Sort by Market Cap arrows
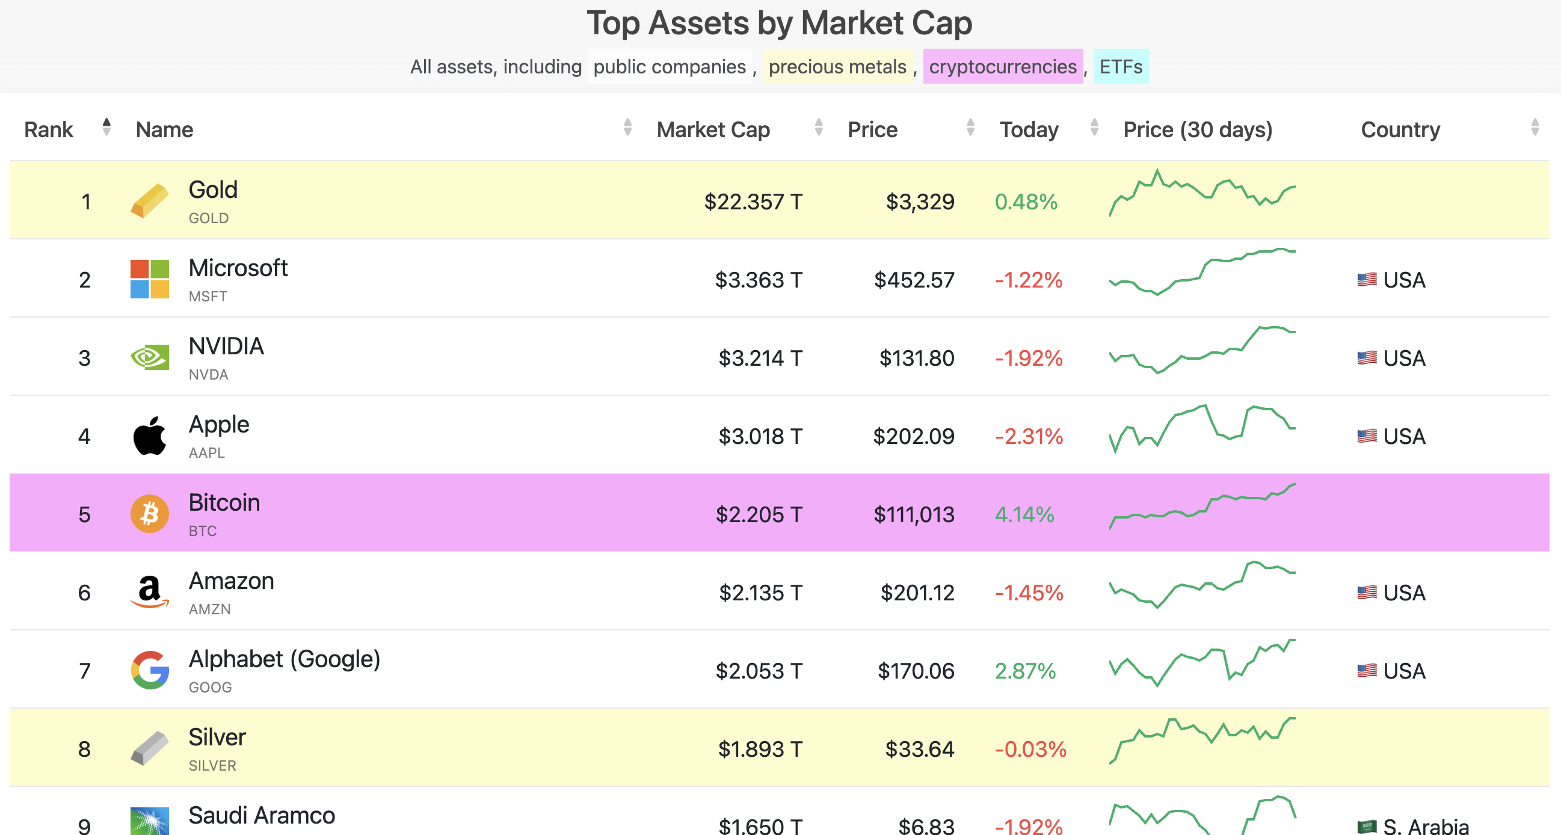This screenshot has width=1561, height=835. coord(819,128)
